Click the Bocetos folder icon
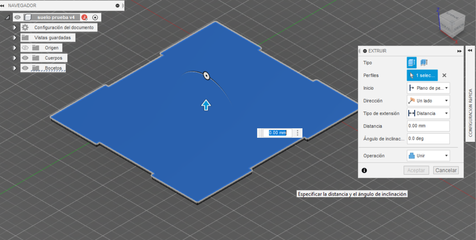Image resolution: width=476 pixels, height=240 pixels. (x=36, y=68)
